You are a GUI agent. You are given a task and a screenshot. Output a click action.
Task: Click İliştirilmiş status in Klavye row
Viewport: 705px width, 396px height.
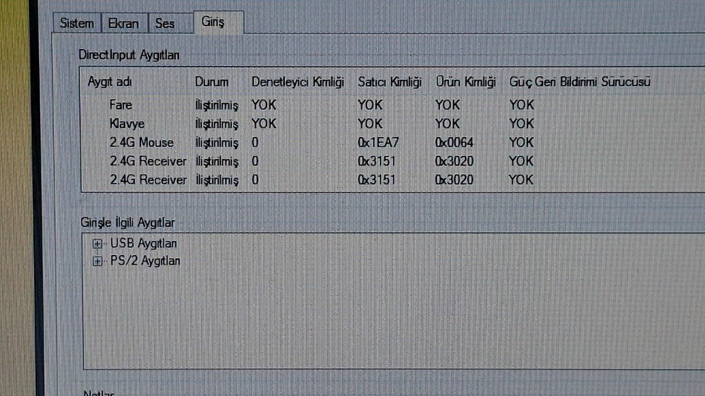pos(217,124)
